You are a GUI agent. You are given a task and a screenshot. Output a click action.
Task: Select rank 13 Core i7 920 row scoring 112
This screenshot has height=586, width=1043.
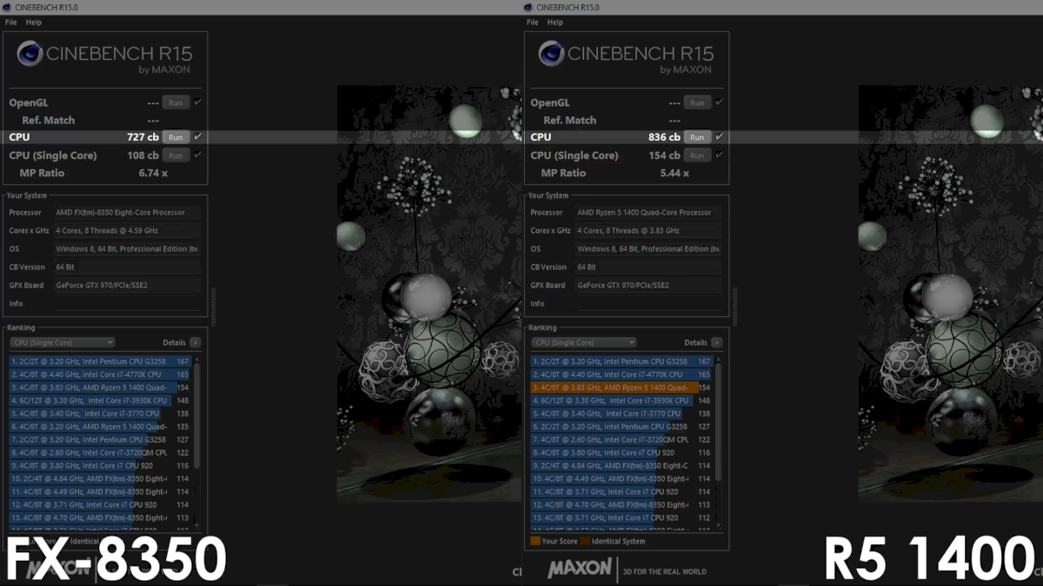(x=621, y=517)
